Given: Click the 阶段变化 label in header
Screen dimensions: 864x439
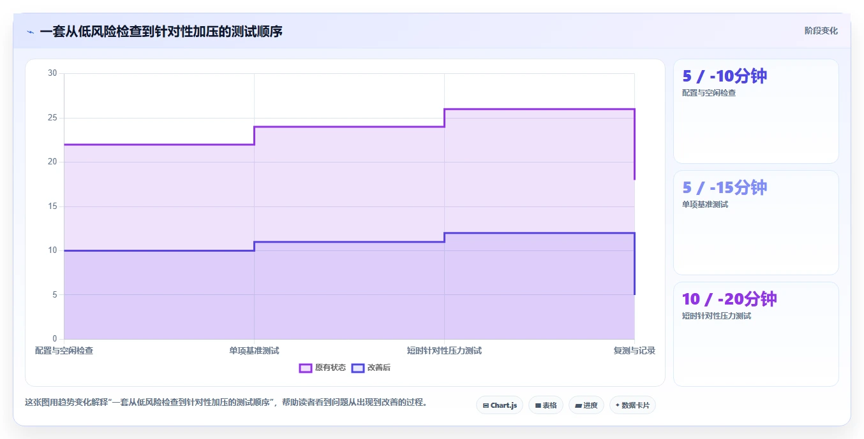Looking at the screenshot, I should [x=821, y=31].
